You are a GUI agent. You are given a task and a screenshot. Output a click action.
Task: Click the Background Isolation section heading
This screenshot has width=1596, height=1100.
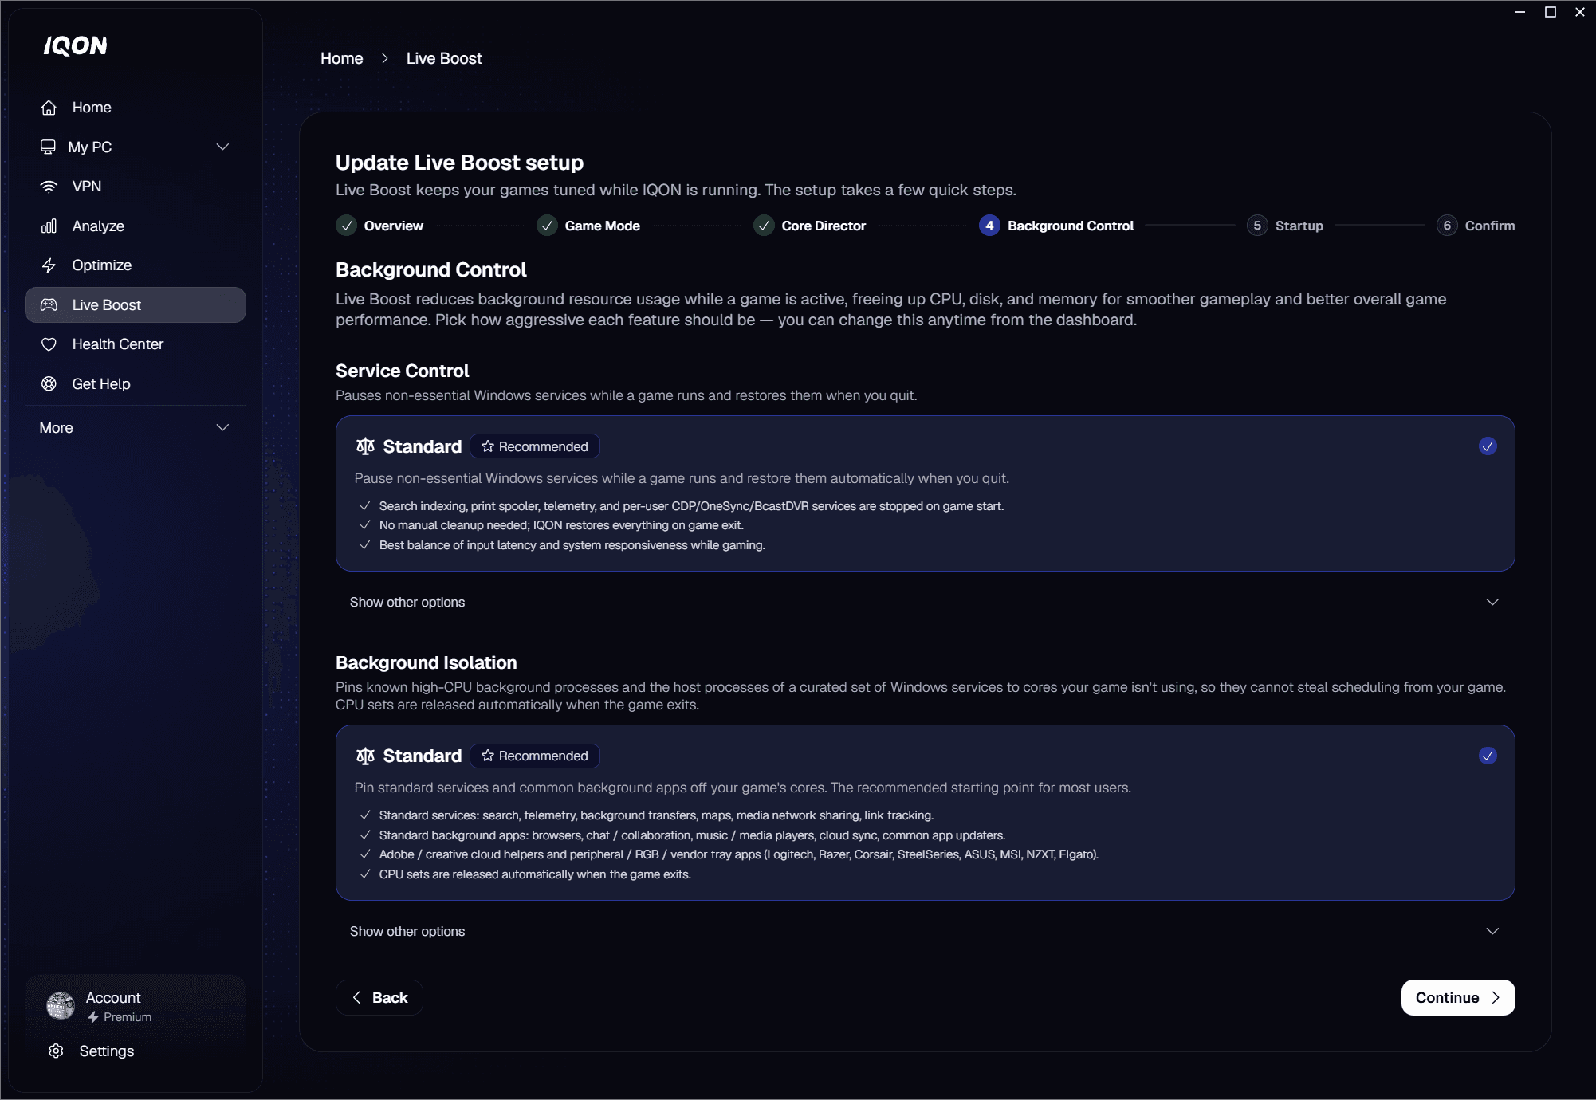[x=426, y=662]
